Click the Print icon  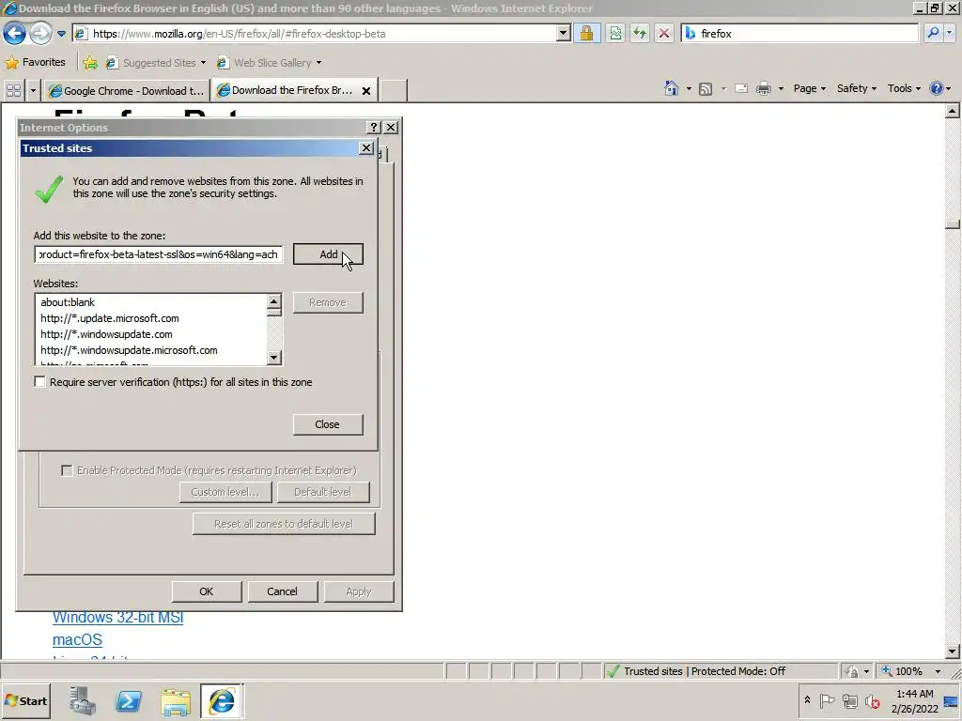pos(763,89)
